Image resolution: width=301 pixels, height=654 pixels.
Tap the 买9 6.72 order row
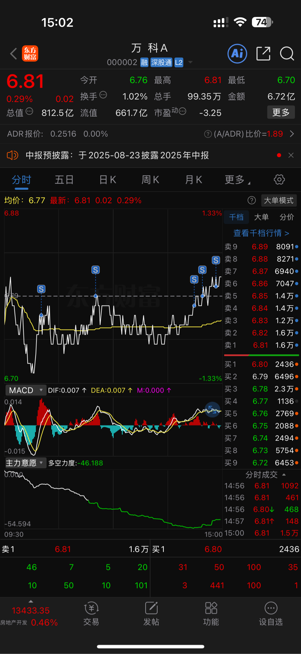click(x=261, y=463)
